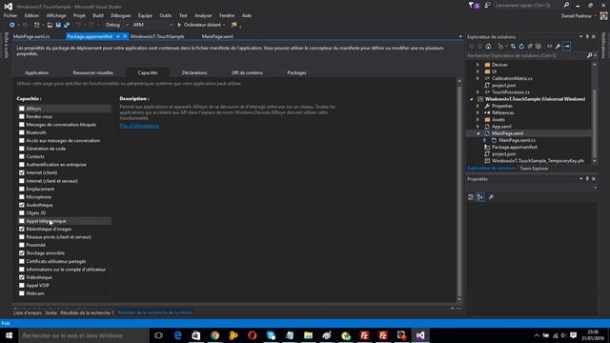
Task: Open Chrome from the taskbar
Action: 214,335
